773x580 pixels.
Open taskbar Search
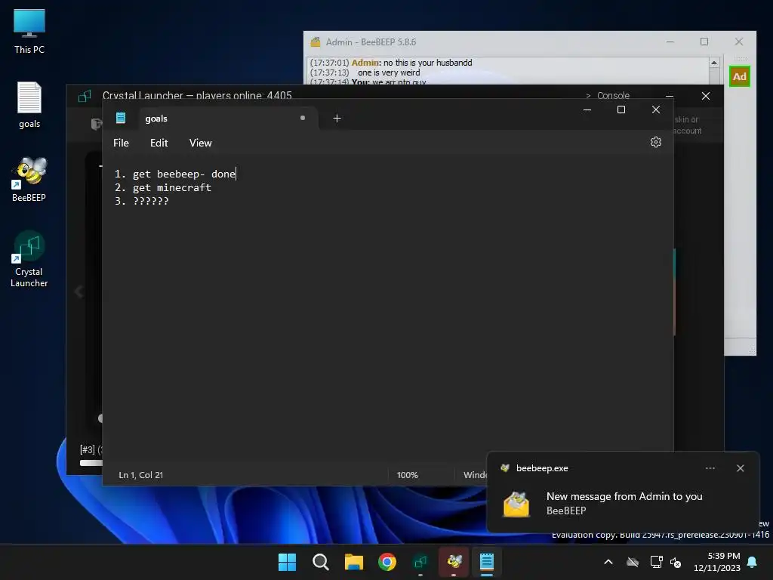pos(320,562)
